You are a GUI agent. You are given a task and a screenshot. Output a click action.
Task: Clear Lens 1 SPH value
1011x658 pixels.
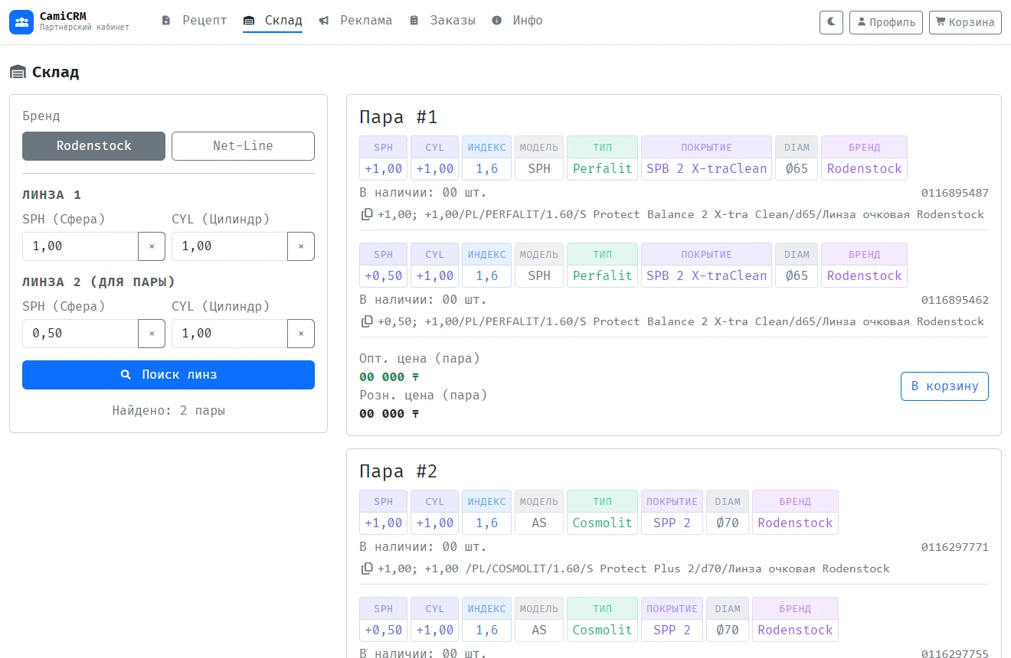(x=152, y=246)
